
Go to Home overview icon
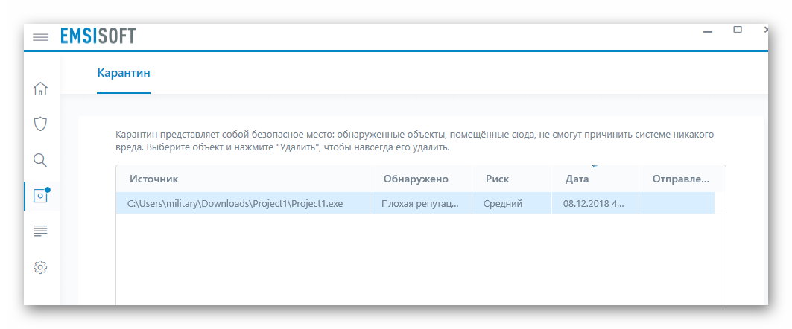[x=40, y=89]
